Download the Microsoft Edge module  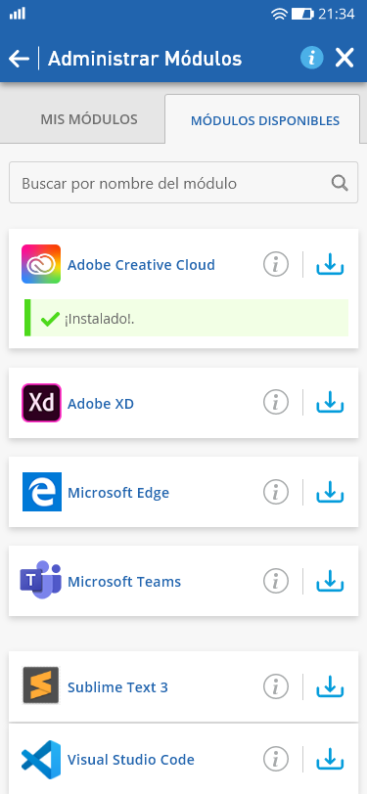pyautogui.click(x=330, y=492)
